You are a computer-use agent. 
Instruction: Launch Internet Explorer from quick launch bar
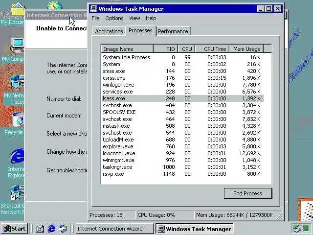51,229
